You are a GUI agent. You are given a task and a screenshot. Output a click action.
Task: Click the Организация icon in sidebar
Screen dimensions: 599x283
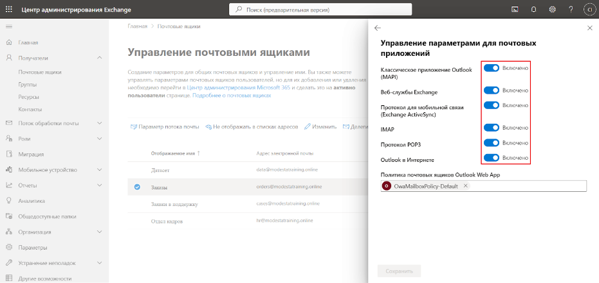pos(9,232)
